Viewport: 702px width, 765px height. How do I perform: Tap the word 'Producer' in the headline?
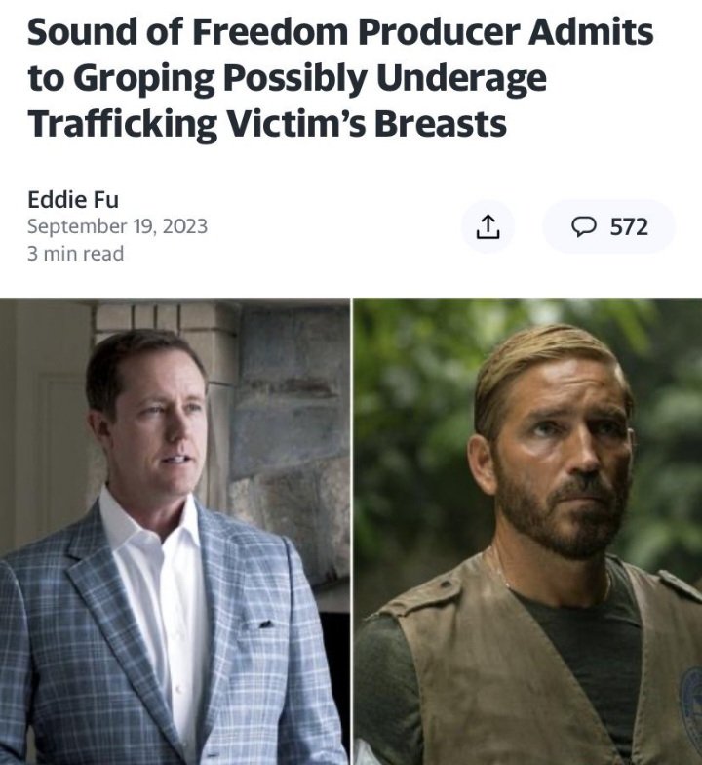439,32
